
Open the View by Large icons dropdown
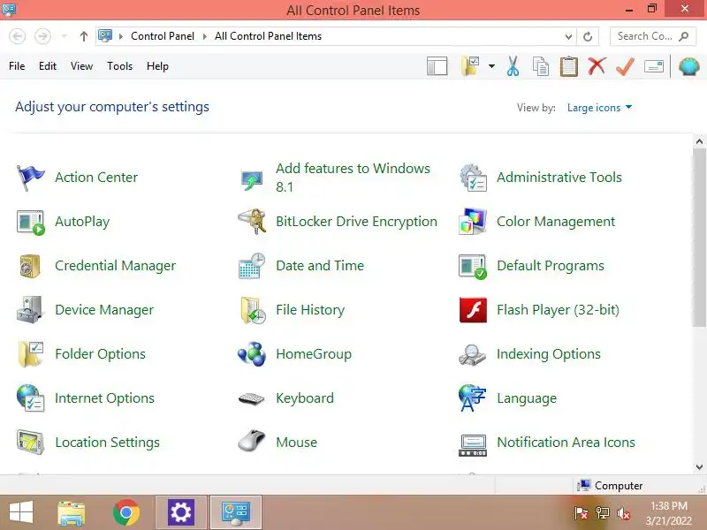[599, 108]
